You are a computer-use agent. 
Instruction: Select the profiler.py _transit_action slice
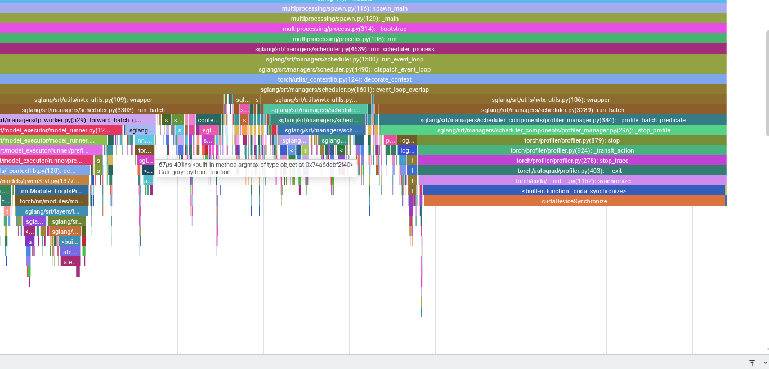(572, 150)
